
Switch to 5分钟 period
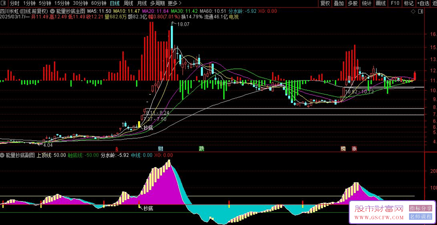(45, 3)
